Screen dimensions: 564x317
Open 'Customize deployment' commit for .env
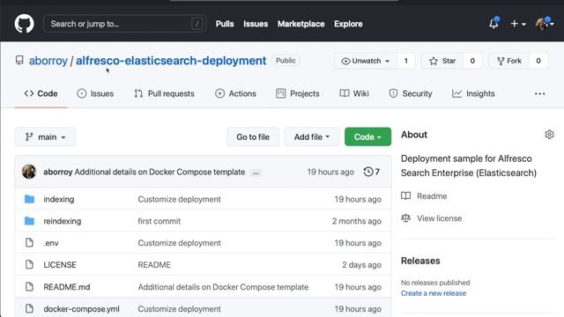click(x=179, y=243)
